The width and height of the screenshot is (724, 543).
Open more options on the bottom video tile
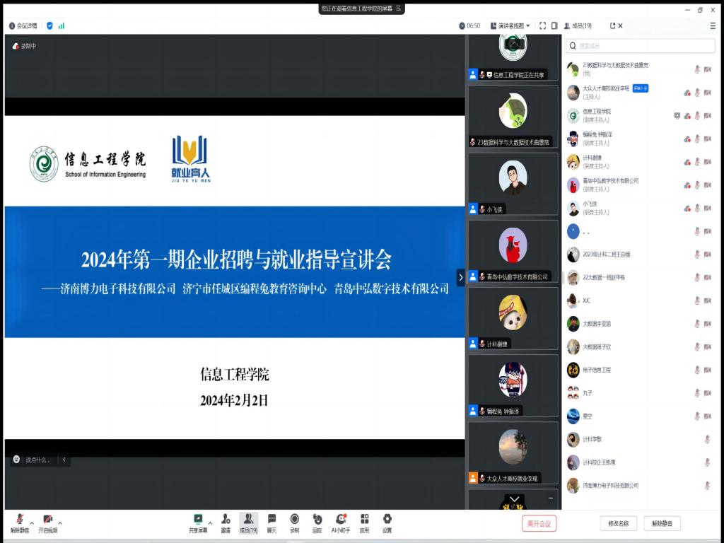[550, 498]
